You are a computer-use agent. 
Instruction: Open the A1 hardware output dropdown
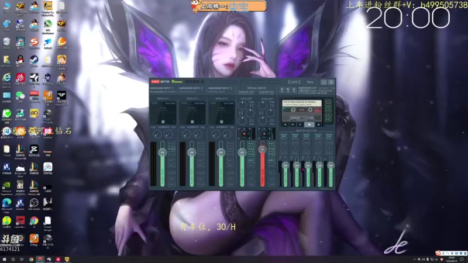point(282,89)
